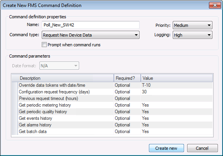
Task: Open the Logging dropdown set to High
Action: (x=193, y=35)
